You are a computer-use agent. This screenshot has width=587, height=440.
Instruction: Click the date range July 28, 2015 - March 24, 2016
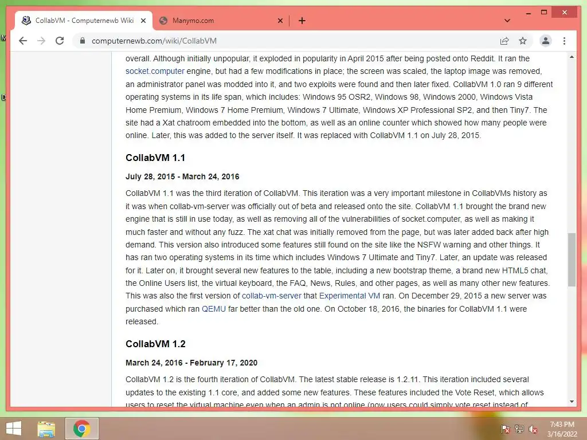click(x=182, y=176)
